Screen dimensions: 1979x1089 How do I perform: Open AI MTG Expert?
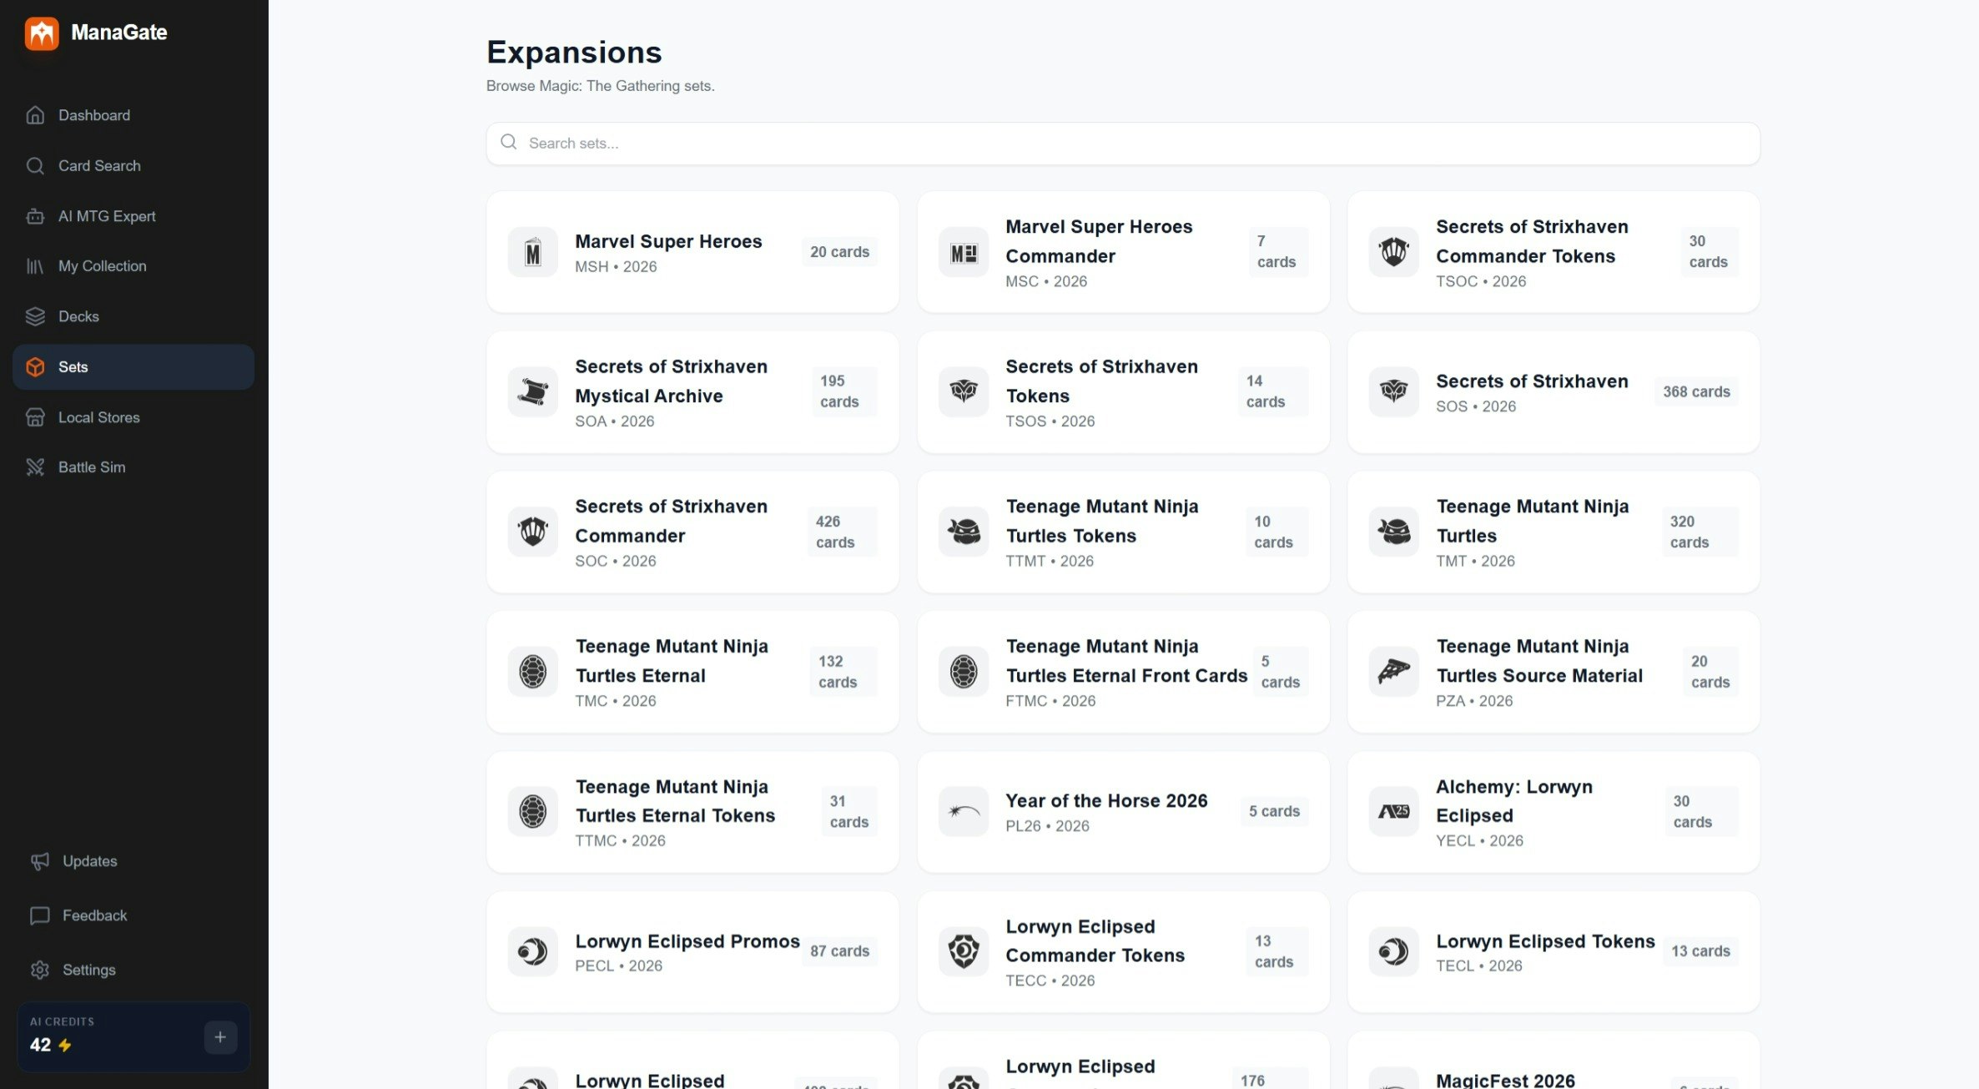pyautogui.click(x=106, y=216)
